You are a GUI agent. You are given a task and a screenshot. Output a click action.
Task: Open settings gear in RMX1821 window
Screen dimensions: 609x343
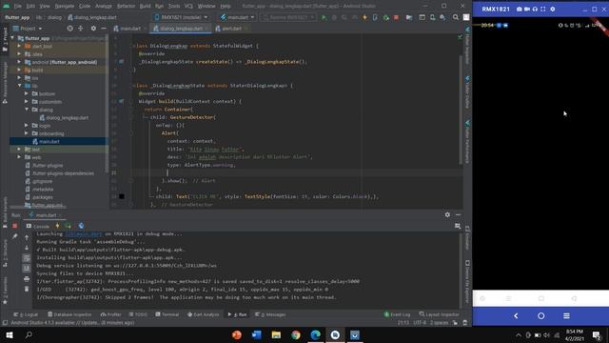point(553,9)
